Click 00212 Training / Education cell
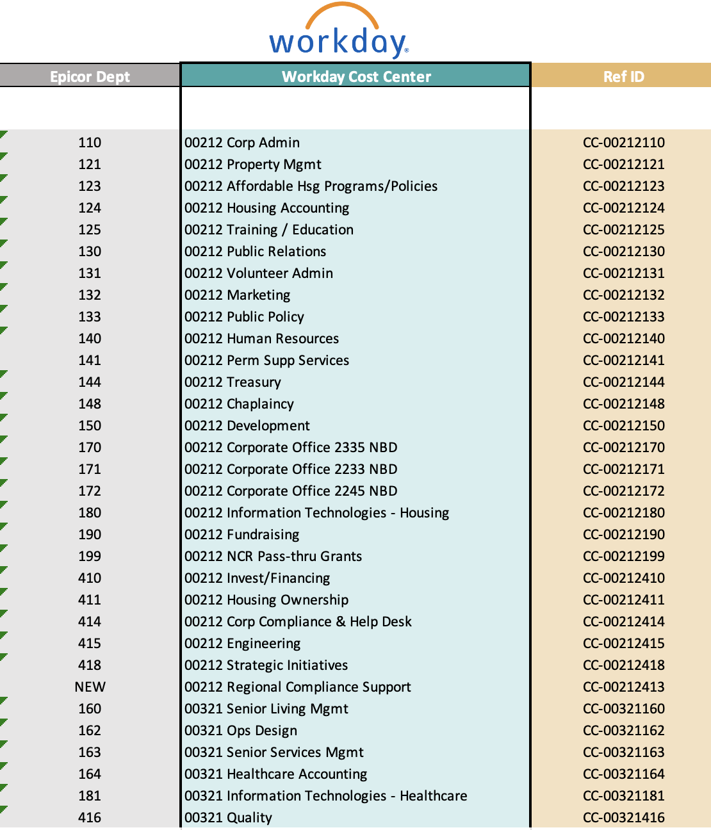Image resolution: width=711 pixels, height=830 pixels. pyautogui.click(x=356, y=229)
